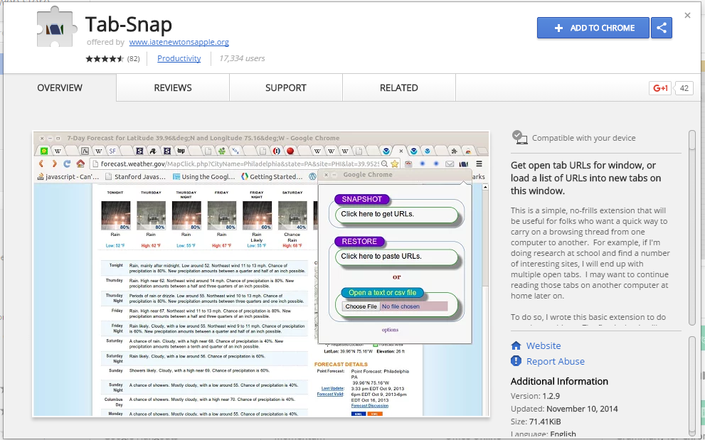Viewport: 705px width, 440px height.
Task: Open the RELATED tab
Action: pos(398,87)
